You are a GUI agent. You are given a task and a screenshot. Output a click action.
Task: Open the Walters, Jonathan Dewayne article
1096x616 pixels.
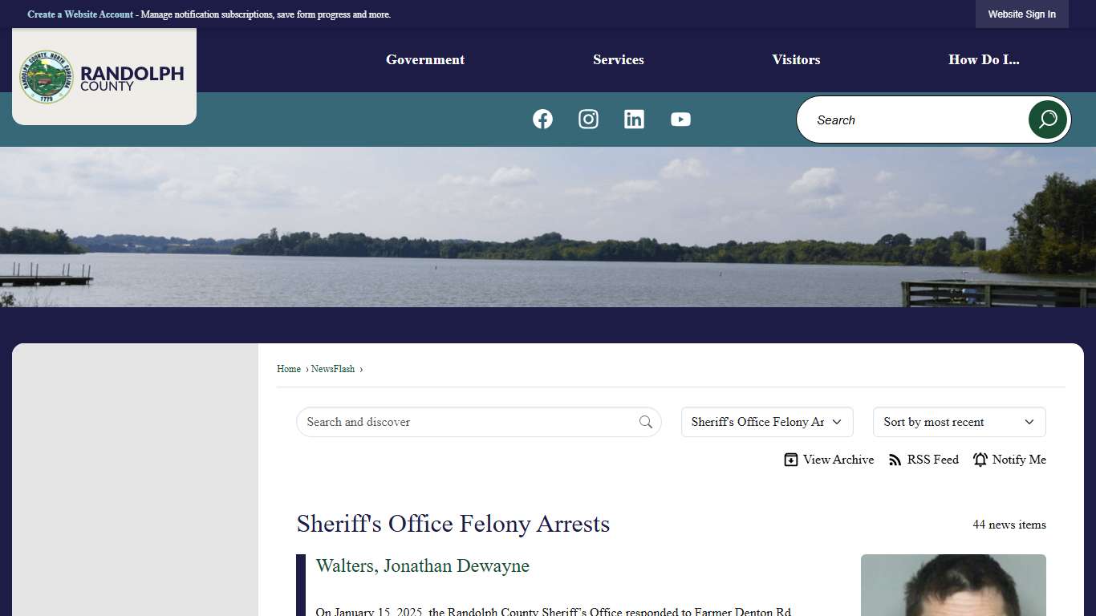tap(422, 566)
